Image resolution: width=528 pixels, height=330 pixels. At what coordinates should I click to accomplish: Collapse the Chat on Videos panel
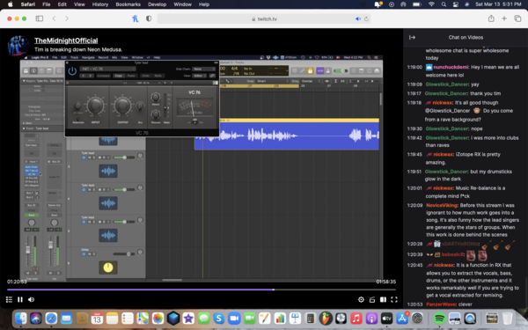(x=412, y=37)
